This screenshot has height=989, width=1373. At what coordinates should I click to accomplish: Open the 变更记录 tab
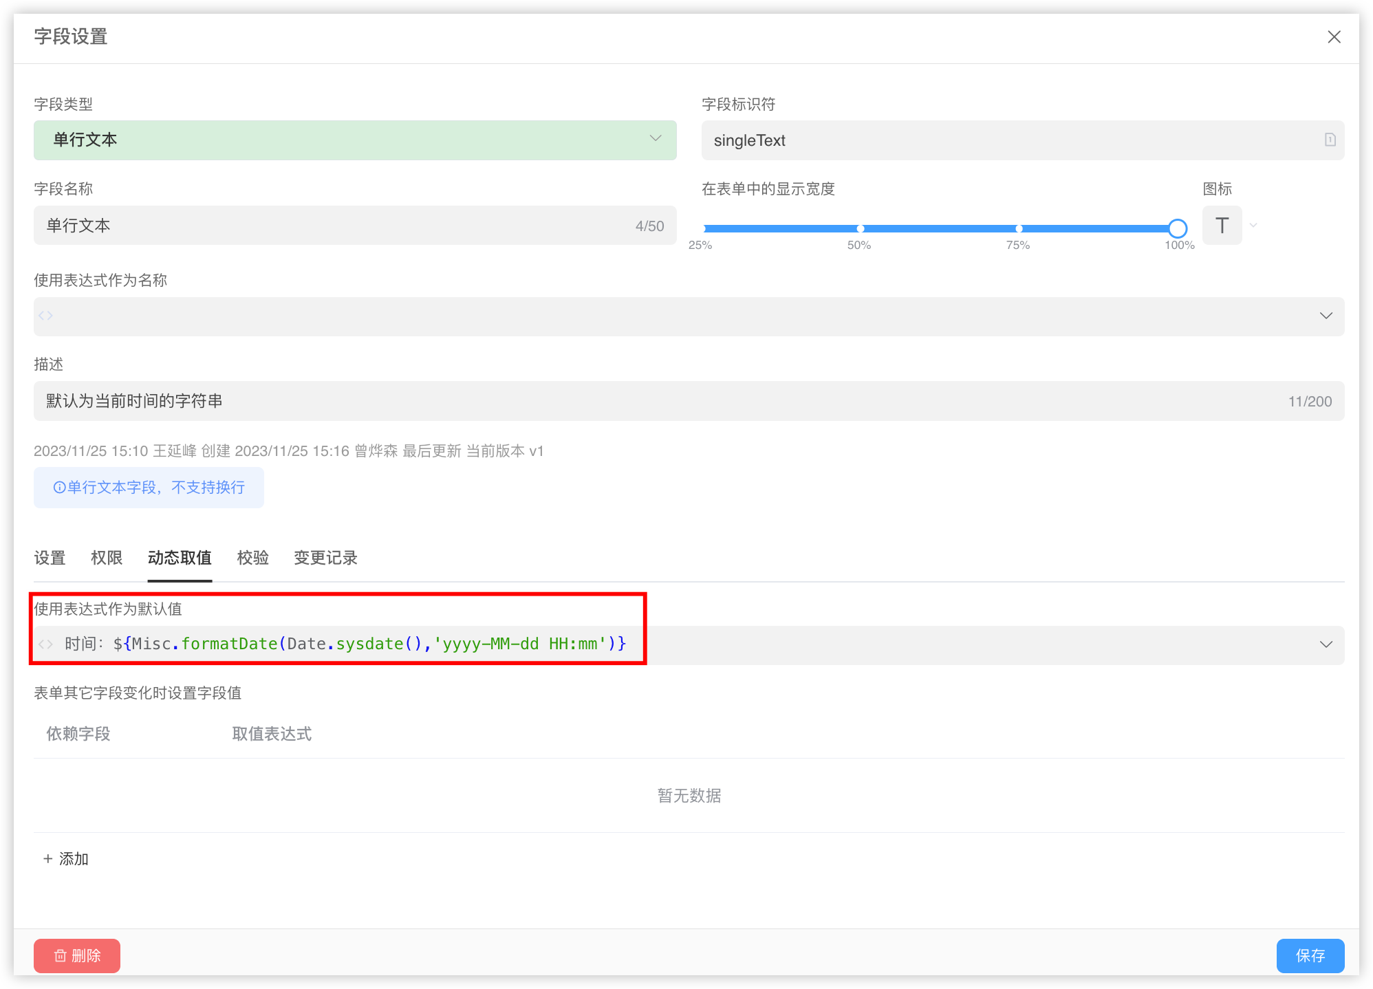tap(325, 558)
